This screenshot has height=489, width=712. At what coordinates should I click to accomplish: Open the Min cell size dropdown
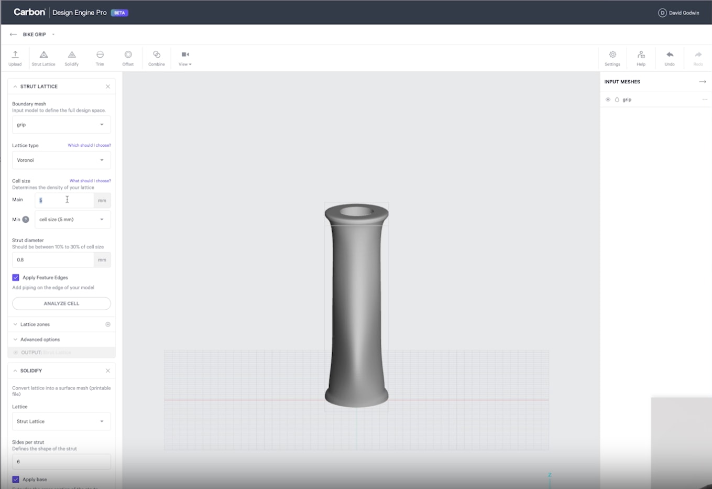point(72,220)
